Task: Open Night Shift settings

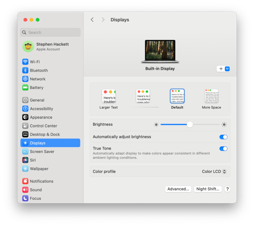Action: pos(208,189)
